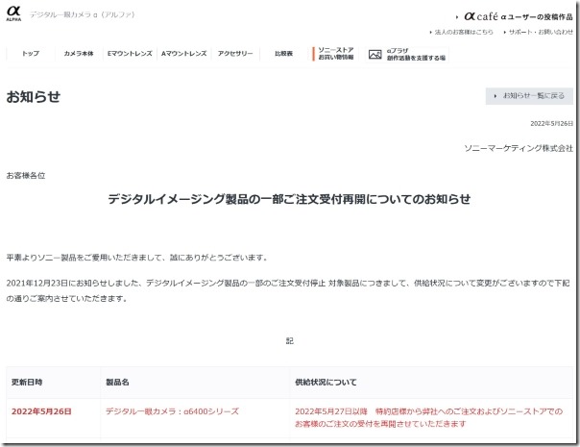Click the 供給状況について column header
Image resolution: width=580 pixels, height=447 pixels.
click(x=326, y=383)
